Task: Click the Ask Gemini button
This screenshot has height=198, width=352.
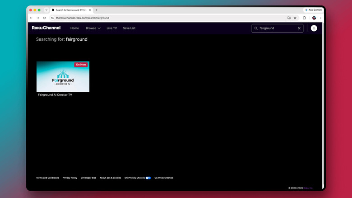Action: 313,10
